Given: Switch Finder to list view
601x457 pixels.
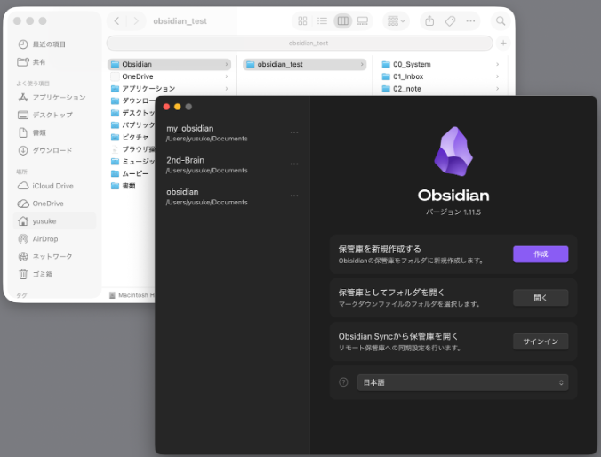Looking at the screenshot, I should (x=323, y=20).
